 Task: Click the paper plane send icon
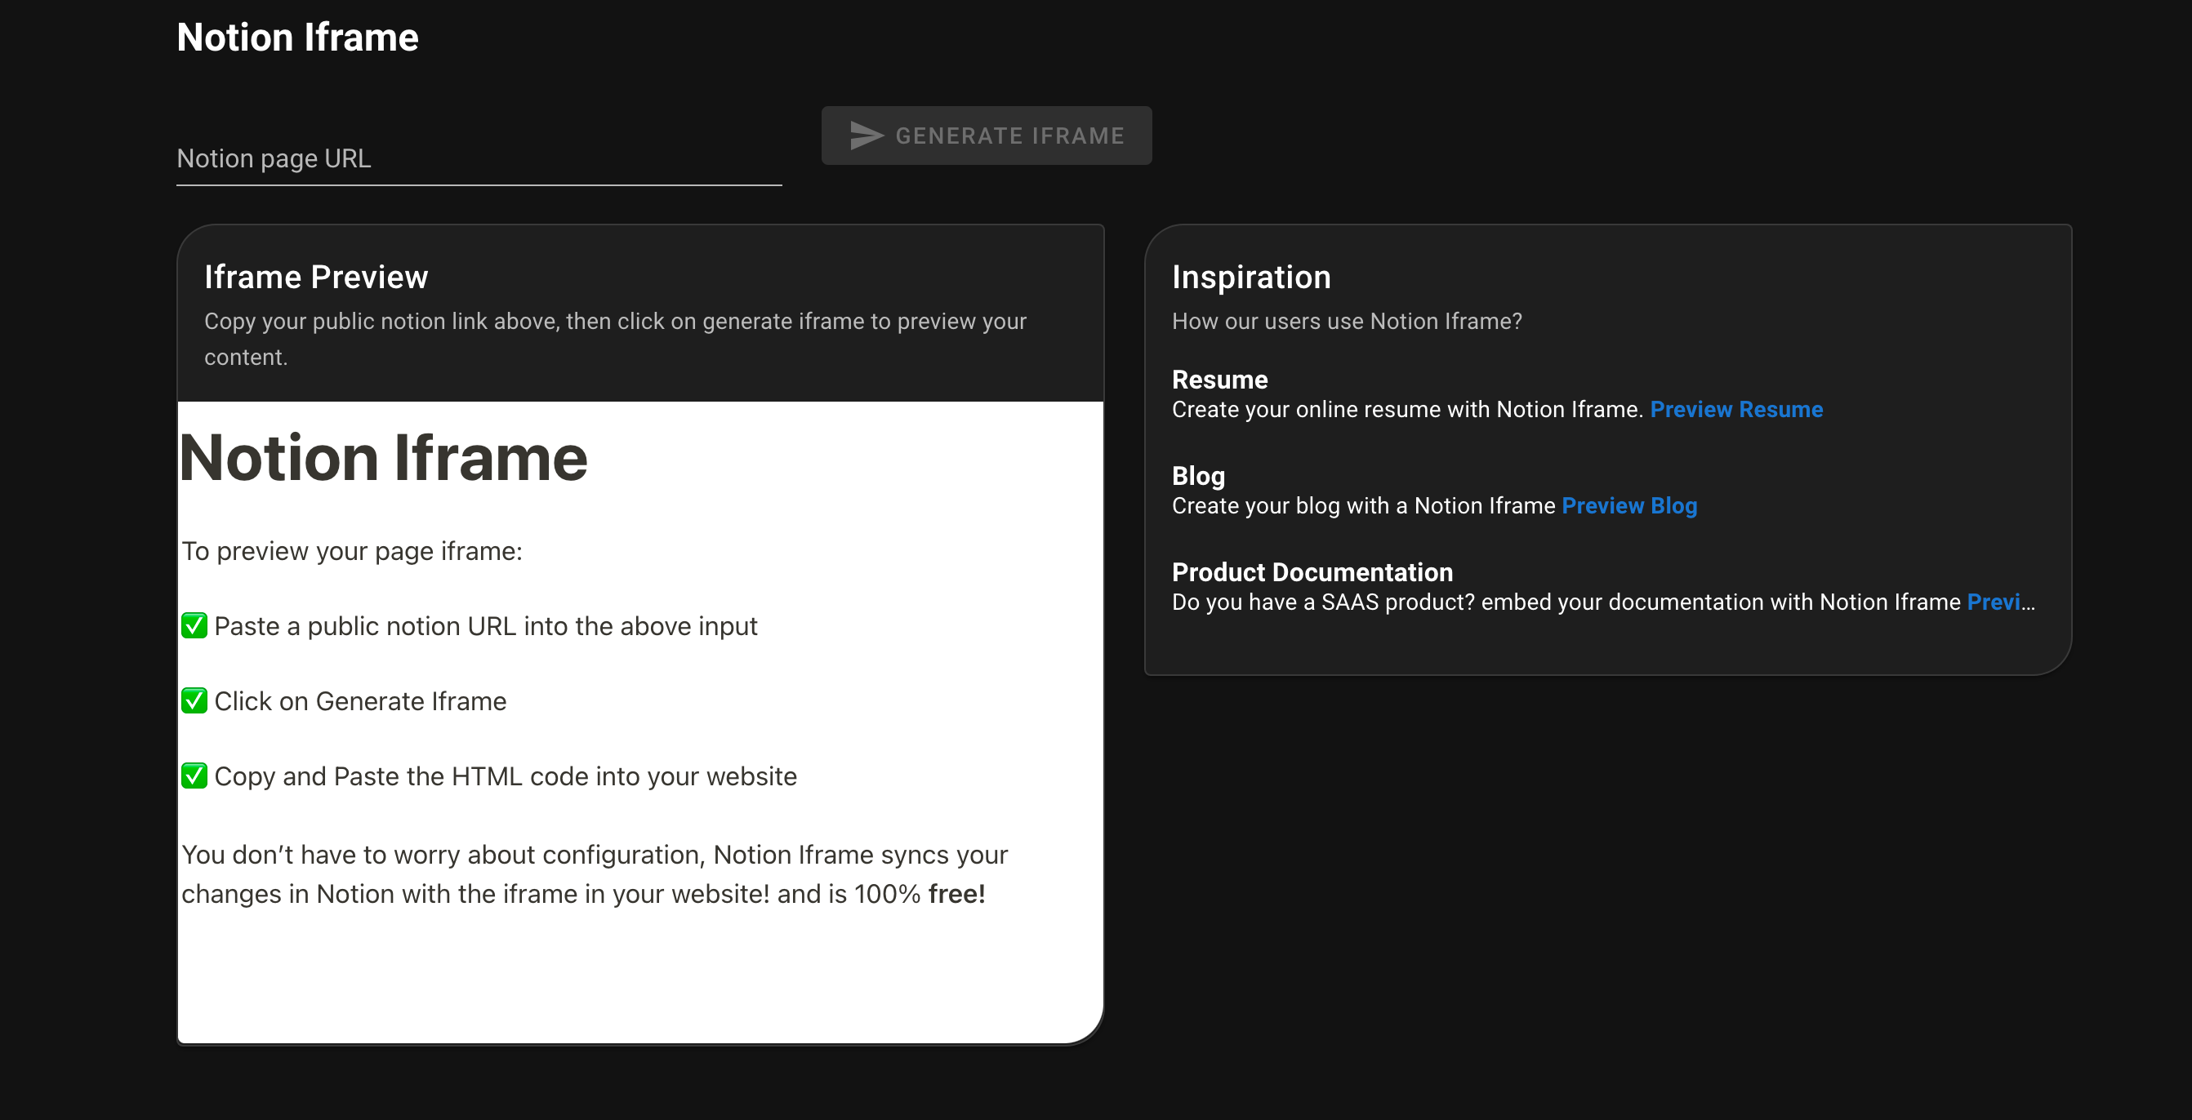tap(867, 136)
